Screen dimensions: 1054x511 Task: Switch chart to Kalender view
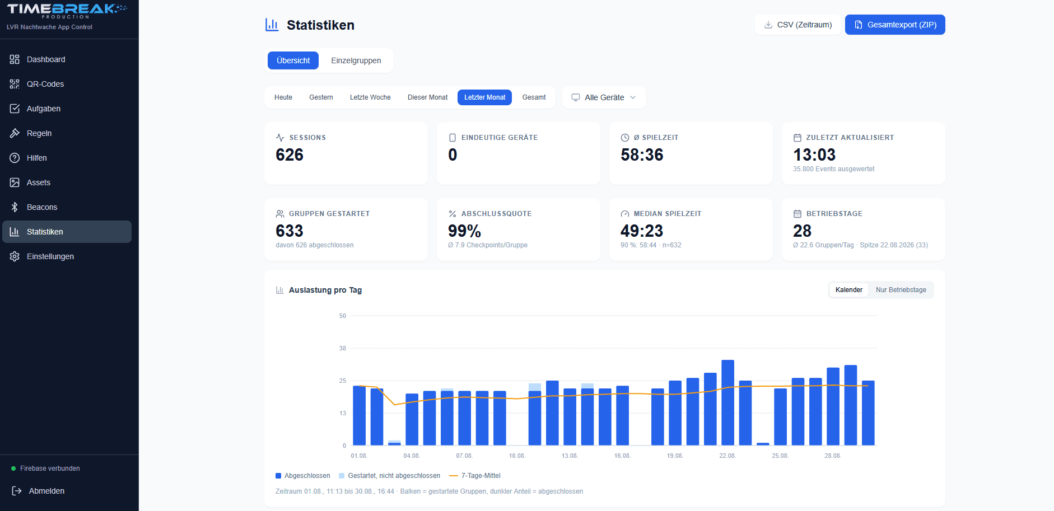tap(848, 290)
